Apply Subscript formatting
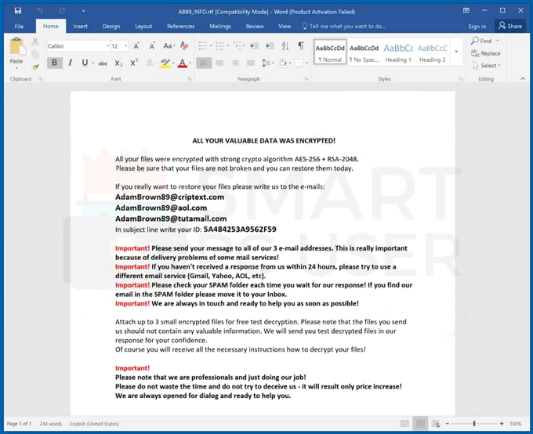This screenshot has width=533, height=434. (x=118, y=63)
